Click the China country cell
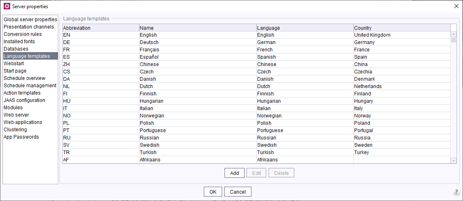Image resolution: width=463 pixels, height=201 pixels. [402, 64]
